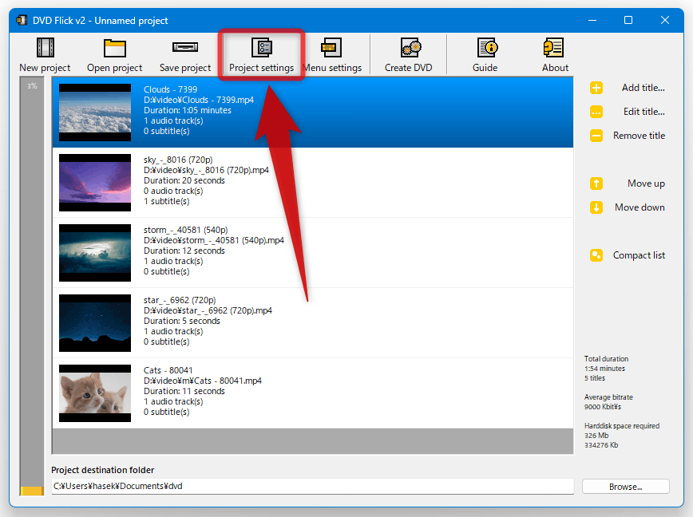693x517 pixels.
Task: Click the Browse... button
Action: click(626, 487)
